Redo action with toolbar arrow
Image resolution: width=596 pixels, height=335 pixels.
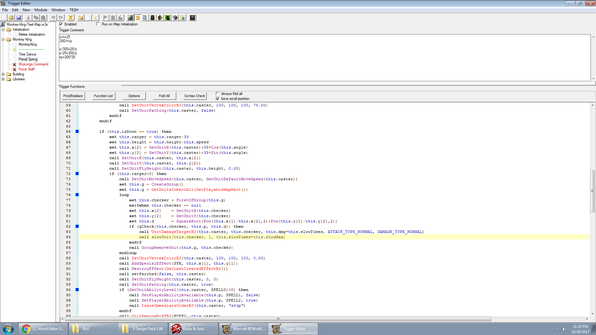[x=61, y=18]
